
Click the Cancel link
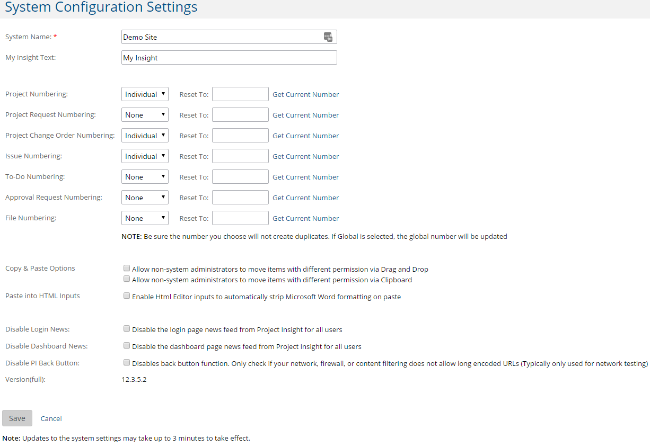51,418
